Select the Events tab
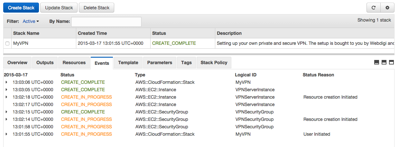Viewport: 399px width, 147px height. (102, 63)
